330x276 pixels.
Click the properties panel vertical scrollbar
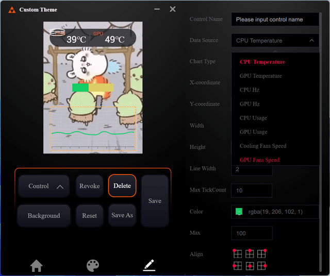click(x=320, y=142)
